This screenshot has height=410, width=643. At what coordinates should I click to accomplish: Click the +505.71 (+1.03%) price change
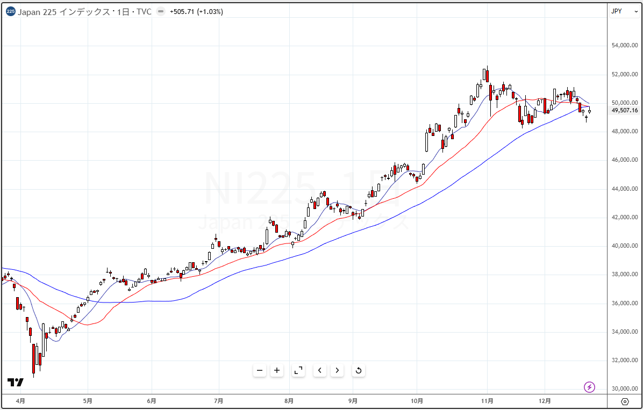click(x=196, y=12)
